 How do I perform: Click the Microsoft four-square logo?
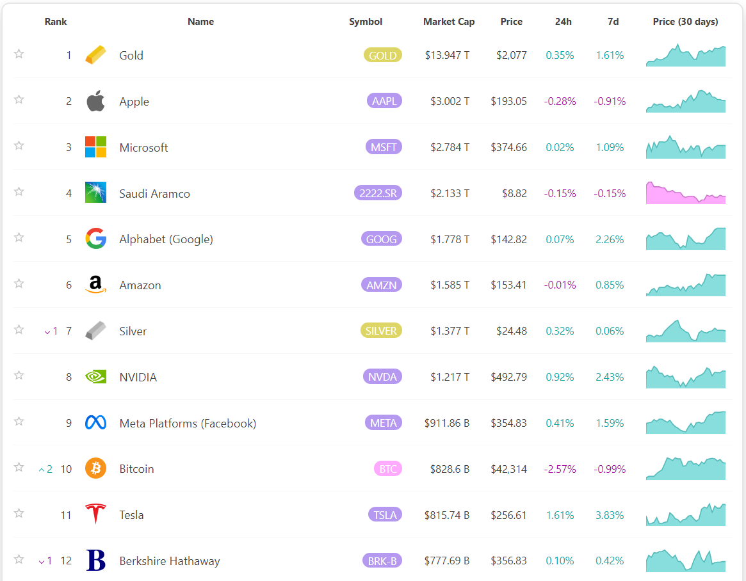[x=95, y=147]
